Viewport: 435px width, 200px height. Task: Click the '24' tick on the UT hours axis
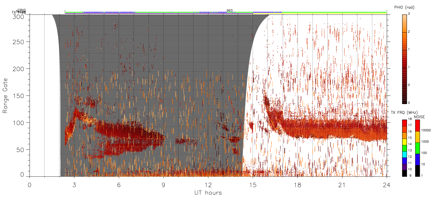386,185
